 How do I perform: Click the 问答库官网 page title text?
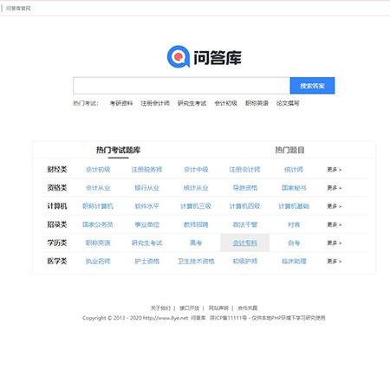coord(18,9)
